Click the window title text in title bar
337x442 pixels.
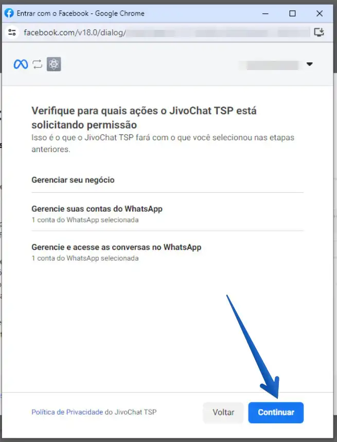click(x=80, y=13)
